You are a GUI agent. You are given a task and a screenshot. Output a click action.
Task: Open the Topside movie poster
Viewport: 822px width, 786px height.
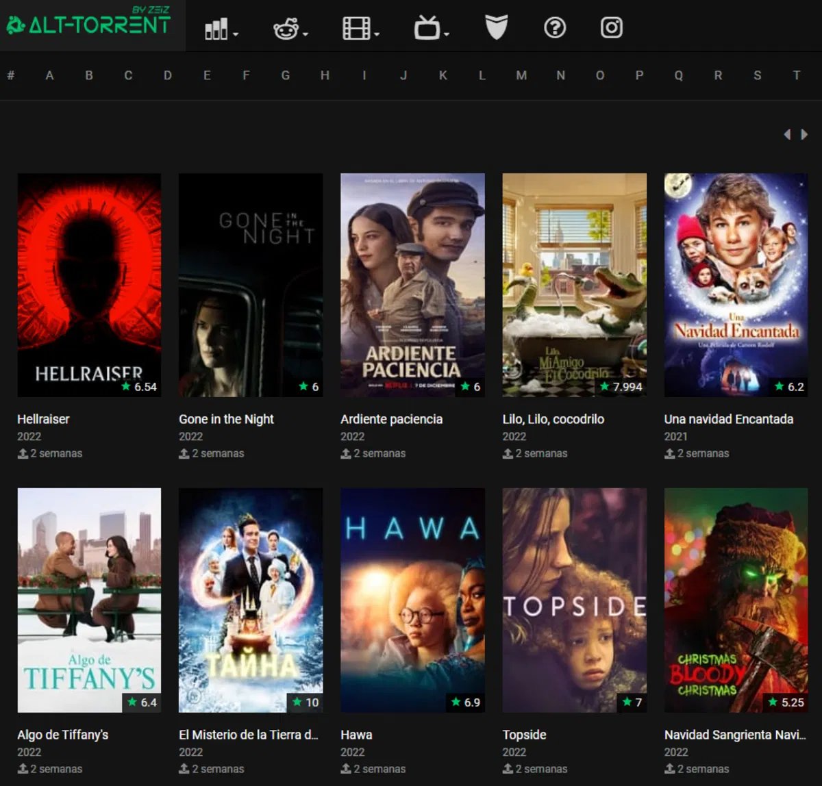tap(575, 600)
